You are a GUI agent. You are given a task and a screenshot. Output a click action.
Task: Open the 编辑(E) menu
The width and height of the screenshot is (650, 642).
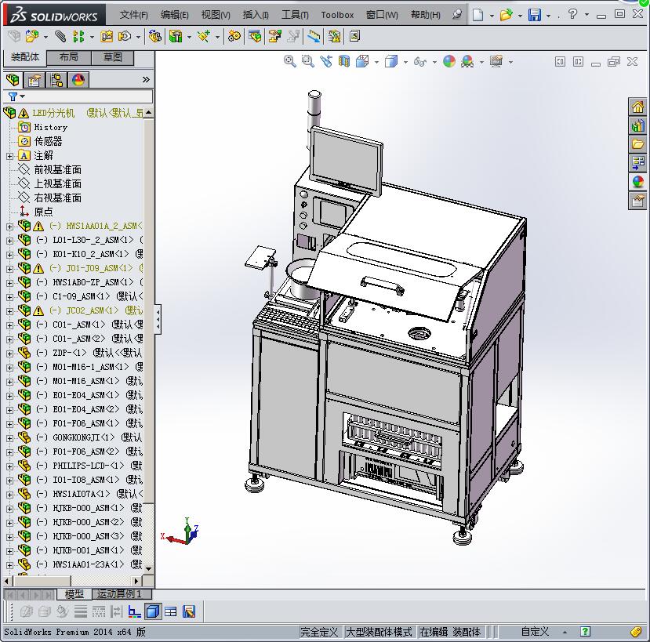coord(175,15)
